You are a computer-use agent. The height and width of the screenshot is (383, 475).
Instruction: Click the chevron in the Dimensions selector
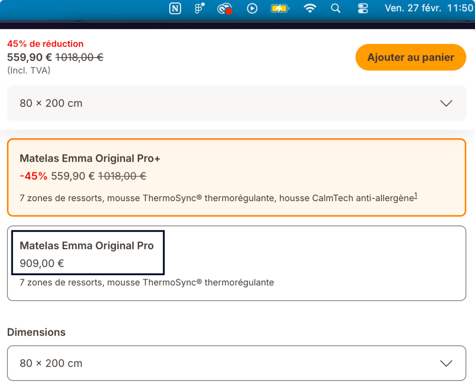click(x=446, y=363)
